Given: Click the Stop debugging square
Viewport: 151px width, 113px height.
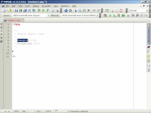Looking at the screenshot, I should pyautogui.click(x=128, y=16).
